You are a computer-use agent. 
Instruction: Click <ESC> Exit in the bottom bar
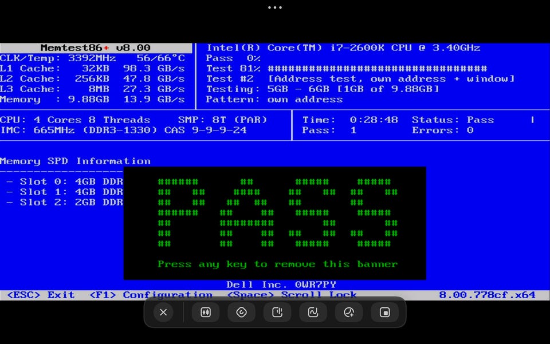click(x=41, y=295)
